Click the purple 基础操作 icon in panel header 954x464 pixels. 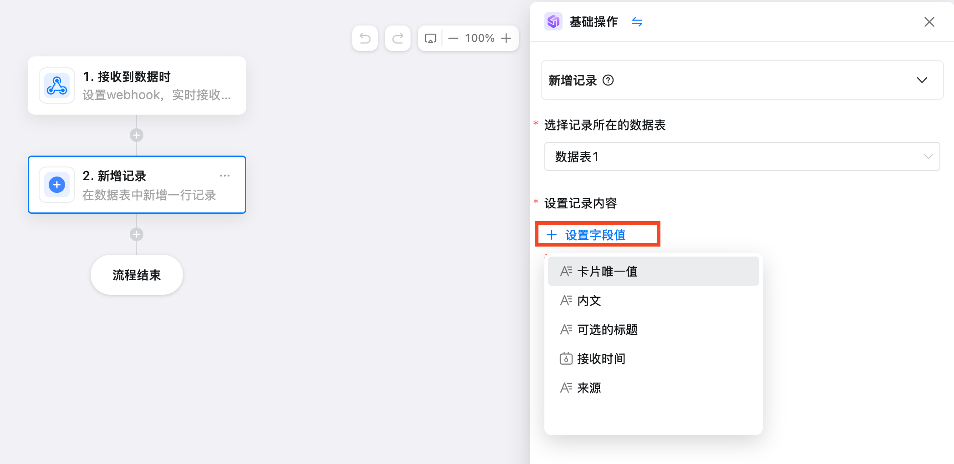point(553,21)
